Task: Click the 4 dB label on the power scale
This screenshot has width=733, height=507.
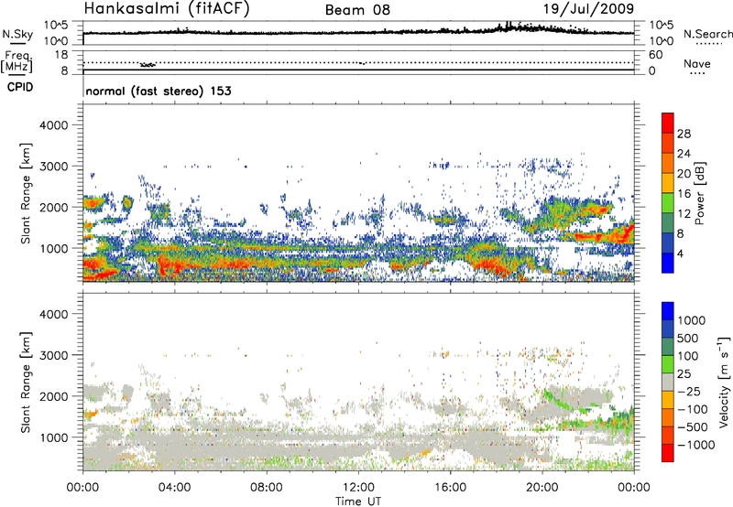Action: click(681, 253)
